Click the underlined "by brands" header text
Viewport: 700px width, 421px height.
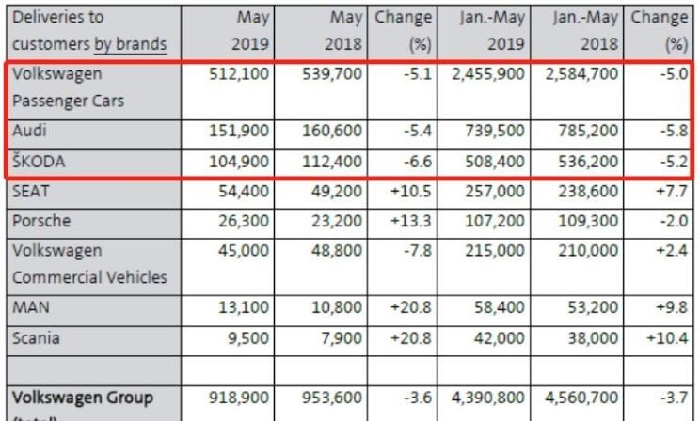pos(130,44)
